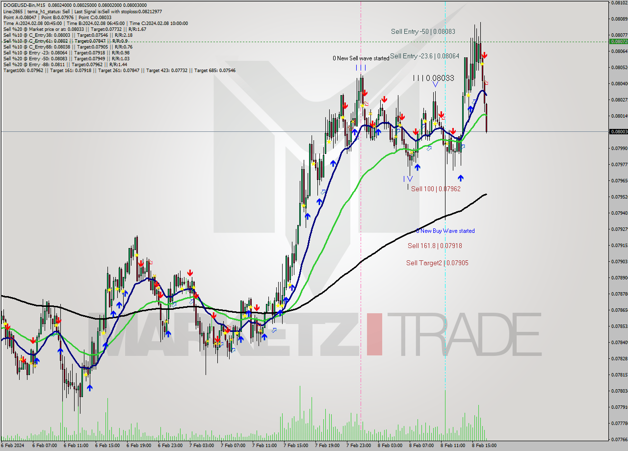The image size is (628, 451).
Task: Click the 0.08027 price axis label
Action: pyautogui.click(x=619, y=100)
